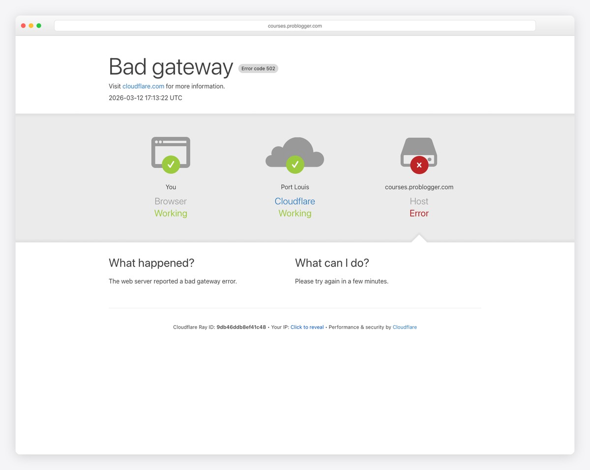Click the green 'Working' status under Cloudflare
Screen dimensions: 590x470
[295, 214]
